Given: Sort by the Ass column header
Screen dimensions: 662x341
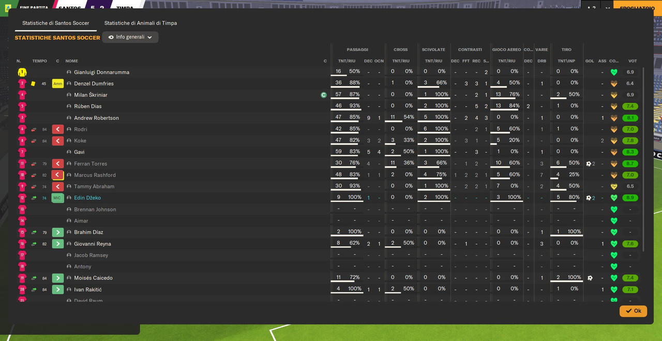Looking at the screenshot, I should point(602,61).
